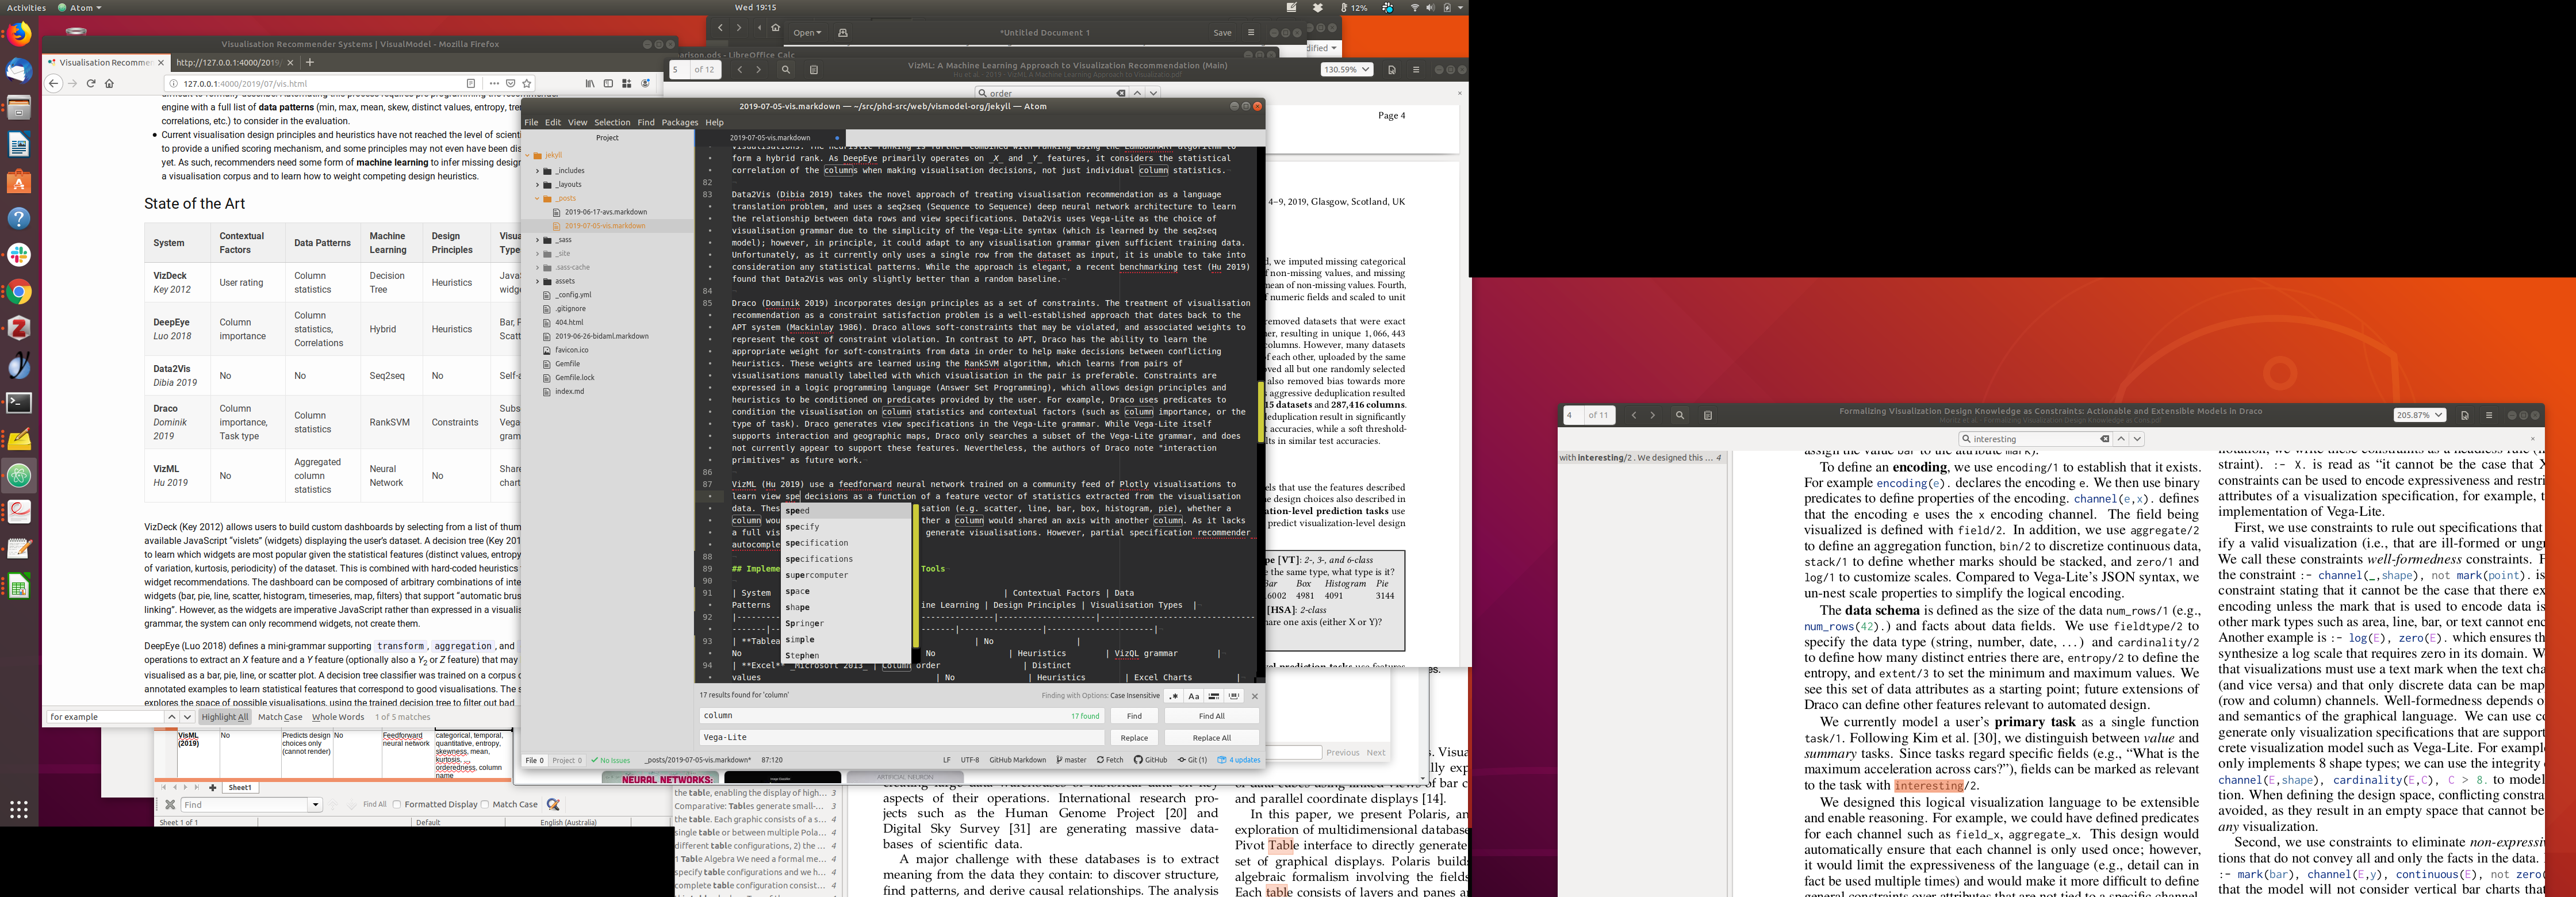The image size is (2576, 897).
Task: Toggle case-sensitive Aa button in Atom find
Action: coord(1193,696)
